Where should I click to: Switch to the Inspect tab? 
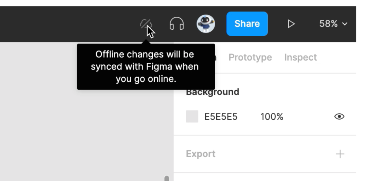coord(301,57)
